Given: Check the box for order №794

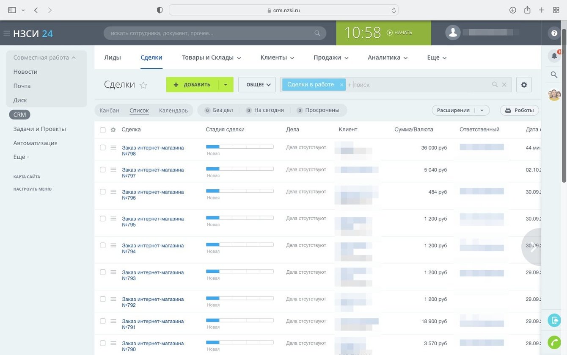Looking at the screenshot, I should pos(103,245).
